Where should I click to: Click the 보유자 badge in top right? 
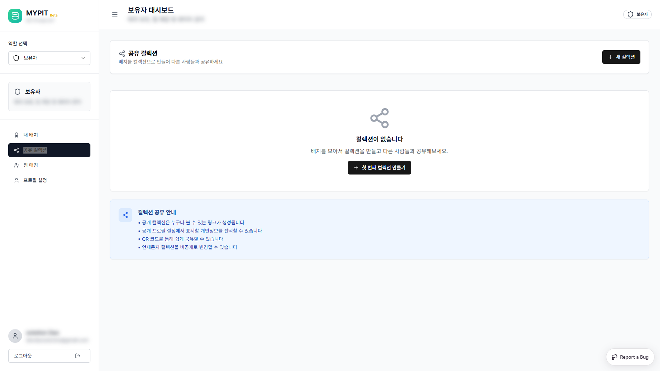pos(637,14)
